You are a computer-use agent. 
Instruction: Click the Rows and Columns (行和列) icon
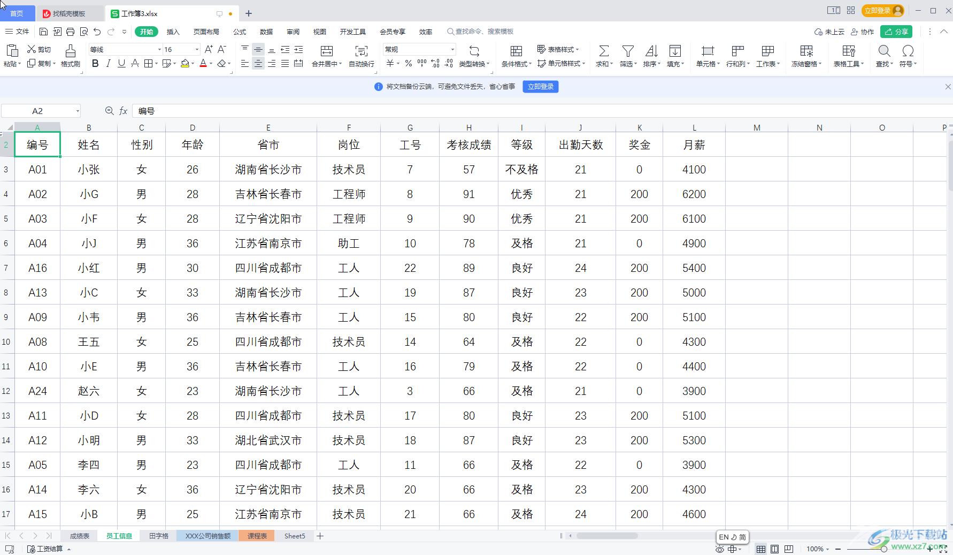[x=738, y=51]
